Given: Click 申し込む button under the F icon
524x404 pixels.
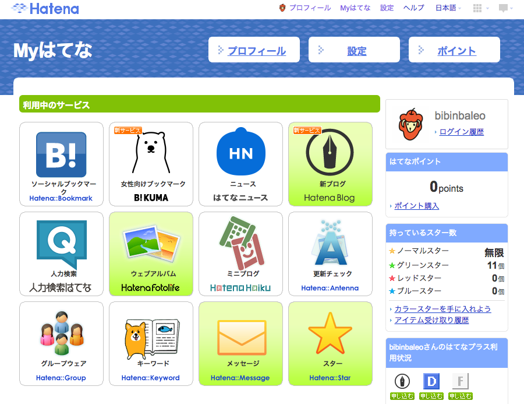Looking at the screenshot, I should point(460,396).
